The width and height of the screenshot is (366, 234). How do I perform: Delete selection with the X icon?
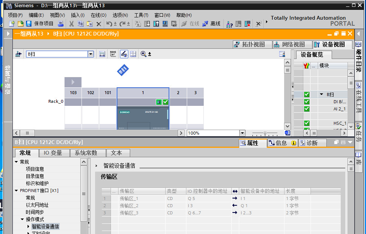pyautogui.click(x=99, y=23)
